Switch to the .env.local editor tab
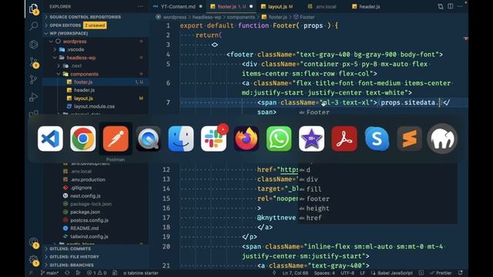 click(x=322, y=6)
